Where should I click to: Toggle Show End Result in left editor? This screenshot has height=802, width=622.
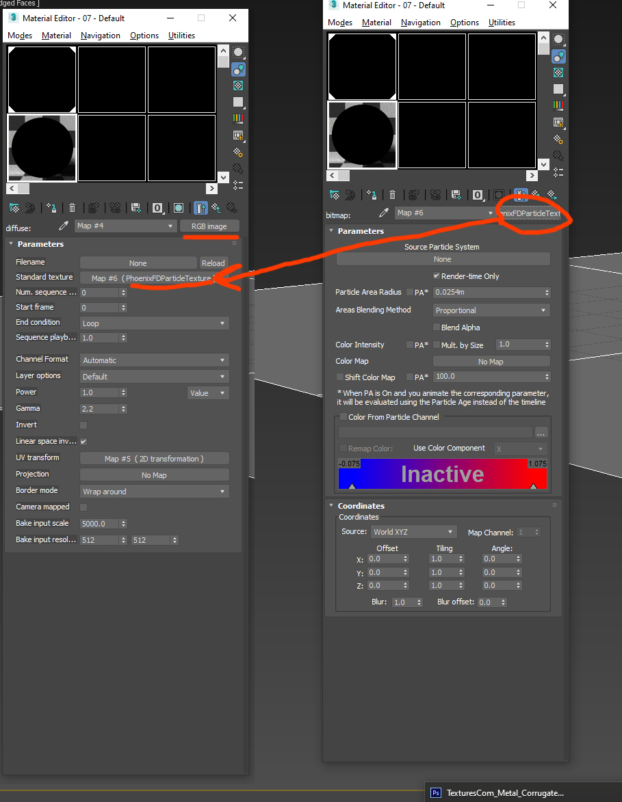tap(200, 208)
